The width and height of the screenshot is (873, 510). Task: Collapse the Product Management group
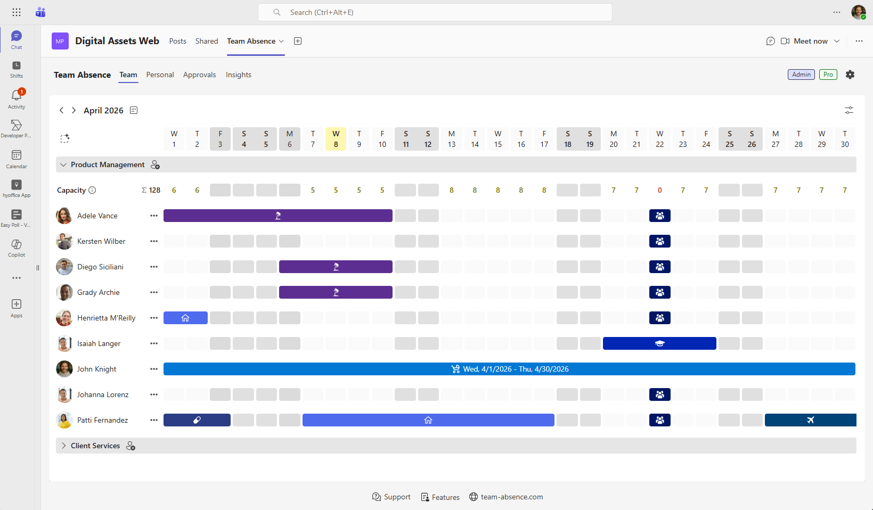pos(63,164)
